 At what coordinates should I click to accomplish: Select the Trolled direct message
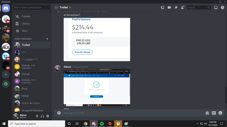(32, 45)
